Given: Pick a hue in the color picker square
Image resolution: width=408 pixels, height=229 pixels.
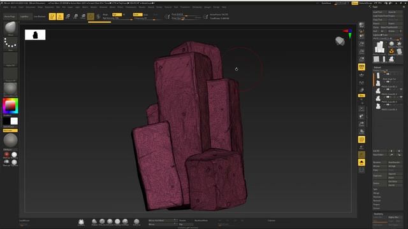Looking at the screenshot, I should (10, 106).
